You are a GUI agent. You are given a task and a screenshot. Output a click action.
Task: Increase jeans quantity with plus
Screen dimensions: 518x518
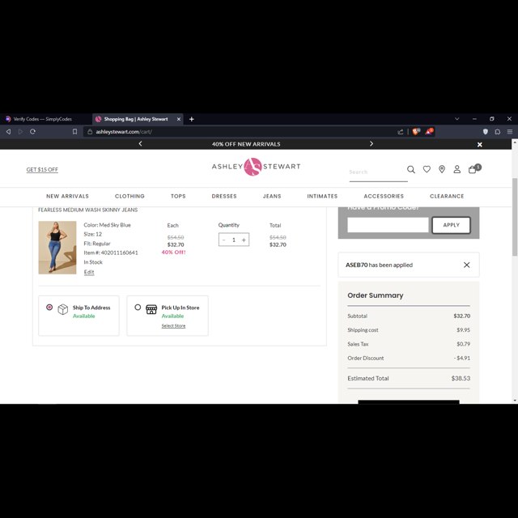click(x=244, y=240)
